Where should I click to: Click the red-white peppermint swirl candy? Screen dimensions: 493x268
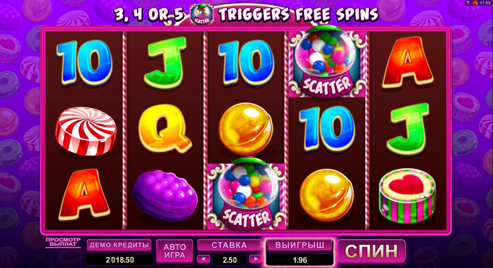click(x=86, y=130)
